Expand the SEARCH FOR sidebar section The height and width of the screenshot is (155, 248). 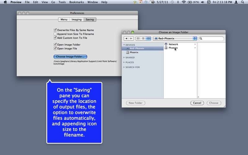pos(124,67)
